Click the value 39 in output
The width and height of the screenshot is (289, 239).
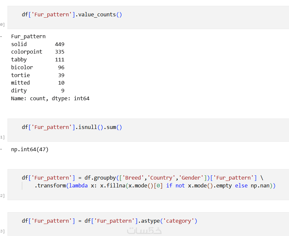click(61, 75)
